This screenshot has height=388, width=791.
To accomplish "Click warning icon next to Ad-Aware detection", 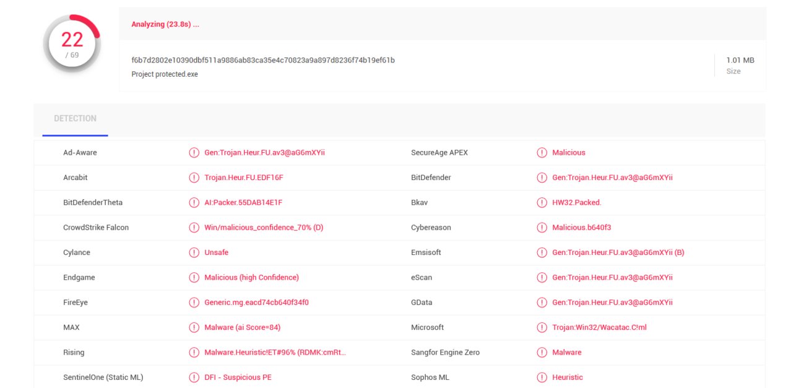I will click(194, 153).
